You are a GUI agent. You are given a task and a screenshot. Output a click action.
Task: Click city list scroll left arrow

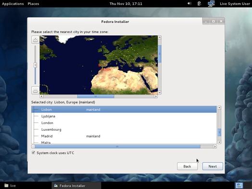(33, 147)
